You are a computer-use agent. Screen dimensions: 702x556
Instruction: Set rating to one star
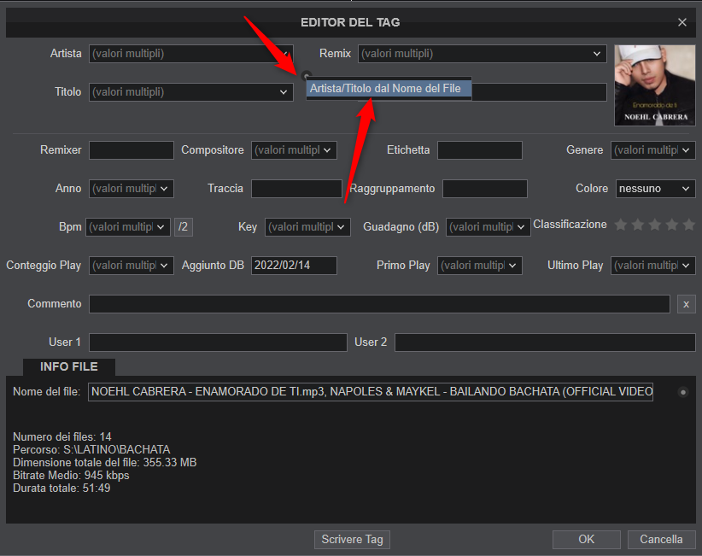point(621,225)
